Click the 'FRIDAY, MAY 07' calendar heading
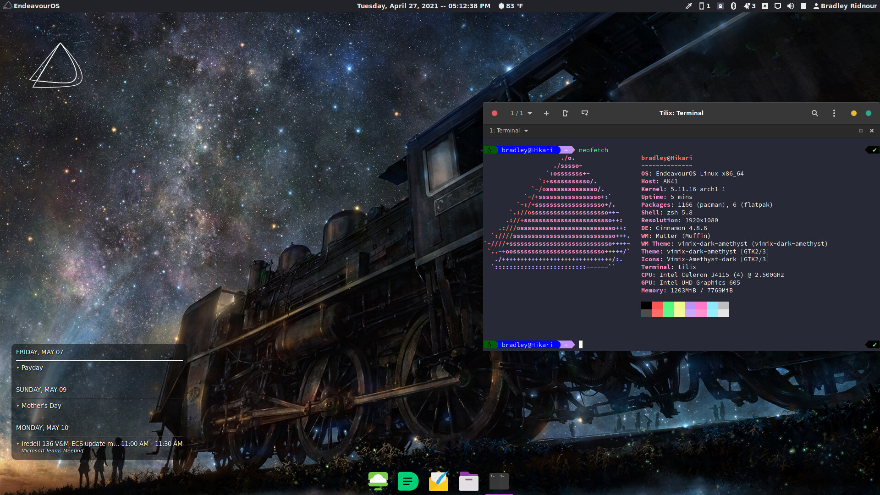This screenshot has width=880, height=495. pyautogui.click(x=40, y=352)
